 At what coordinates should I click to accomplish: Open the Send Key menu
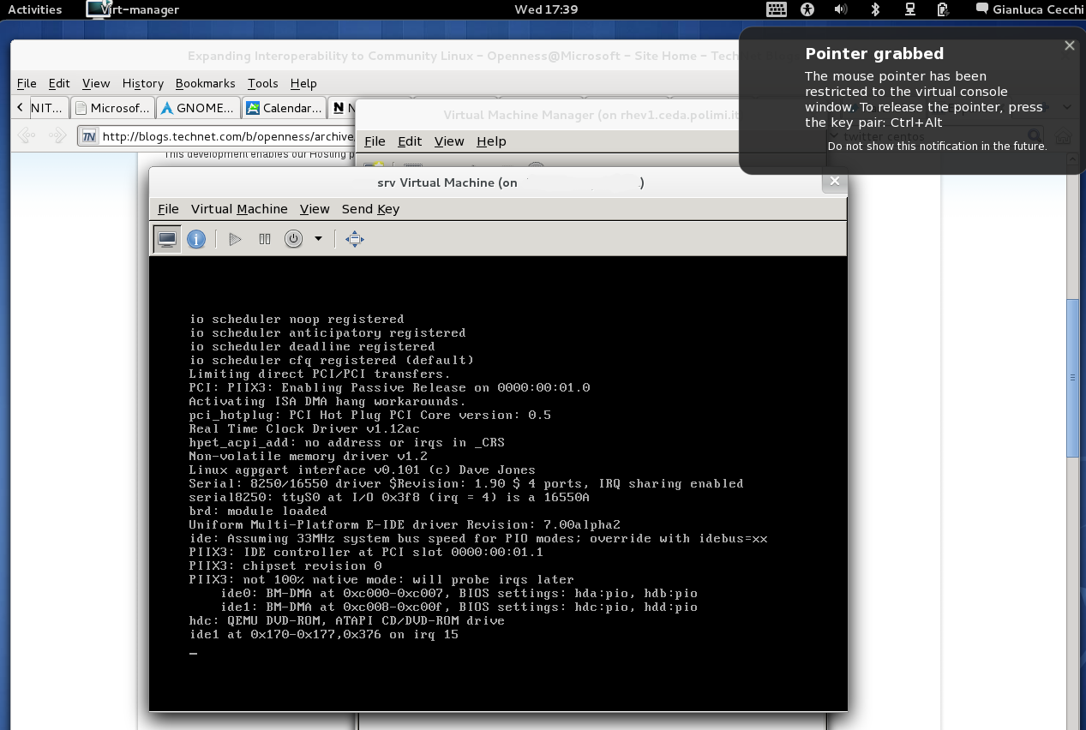(x=370, y=209)
